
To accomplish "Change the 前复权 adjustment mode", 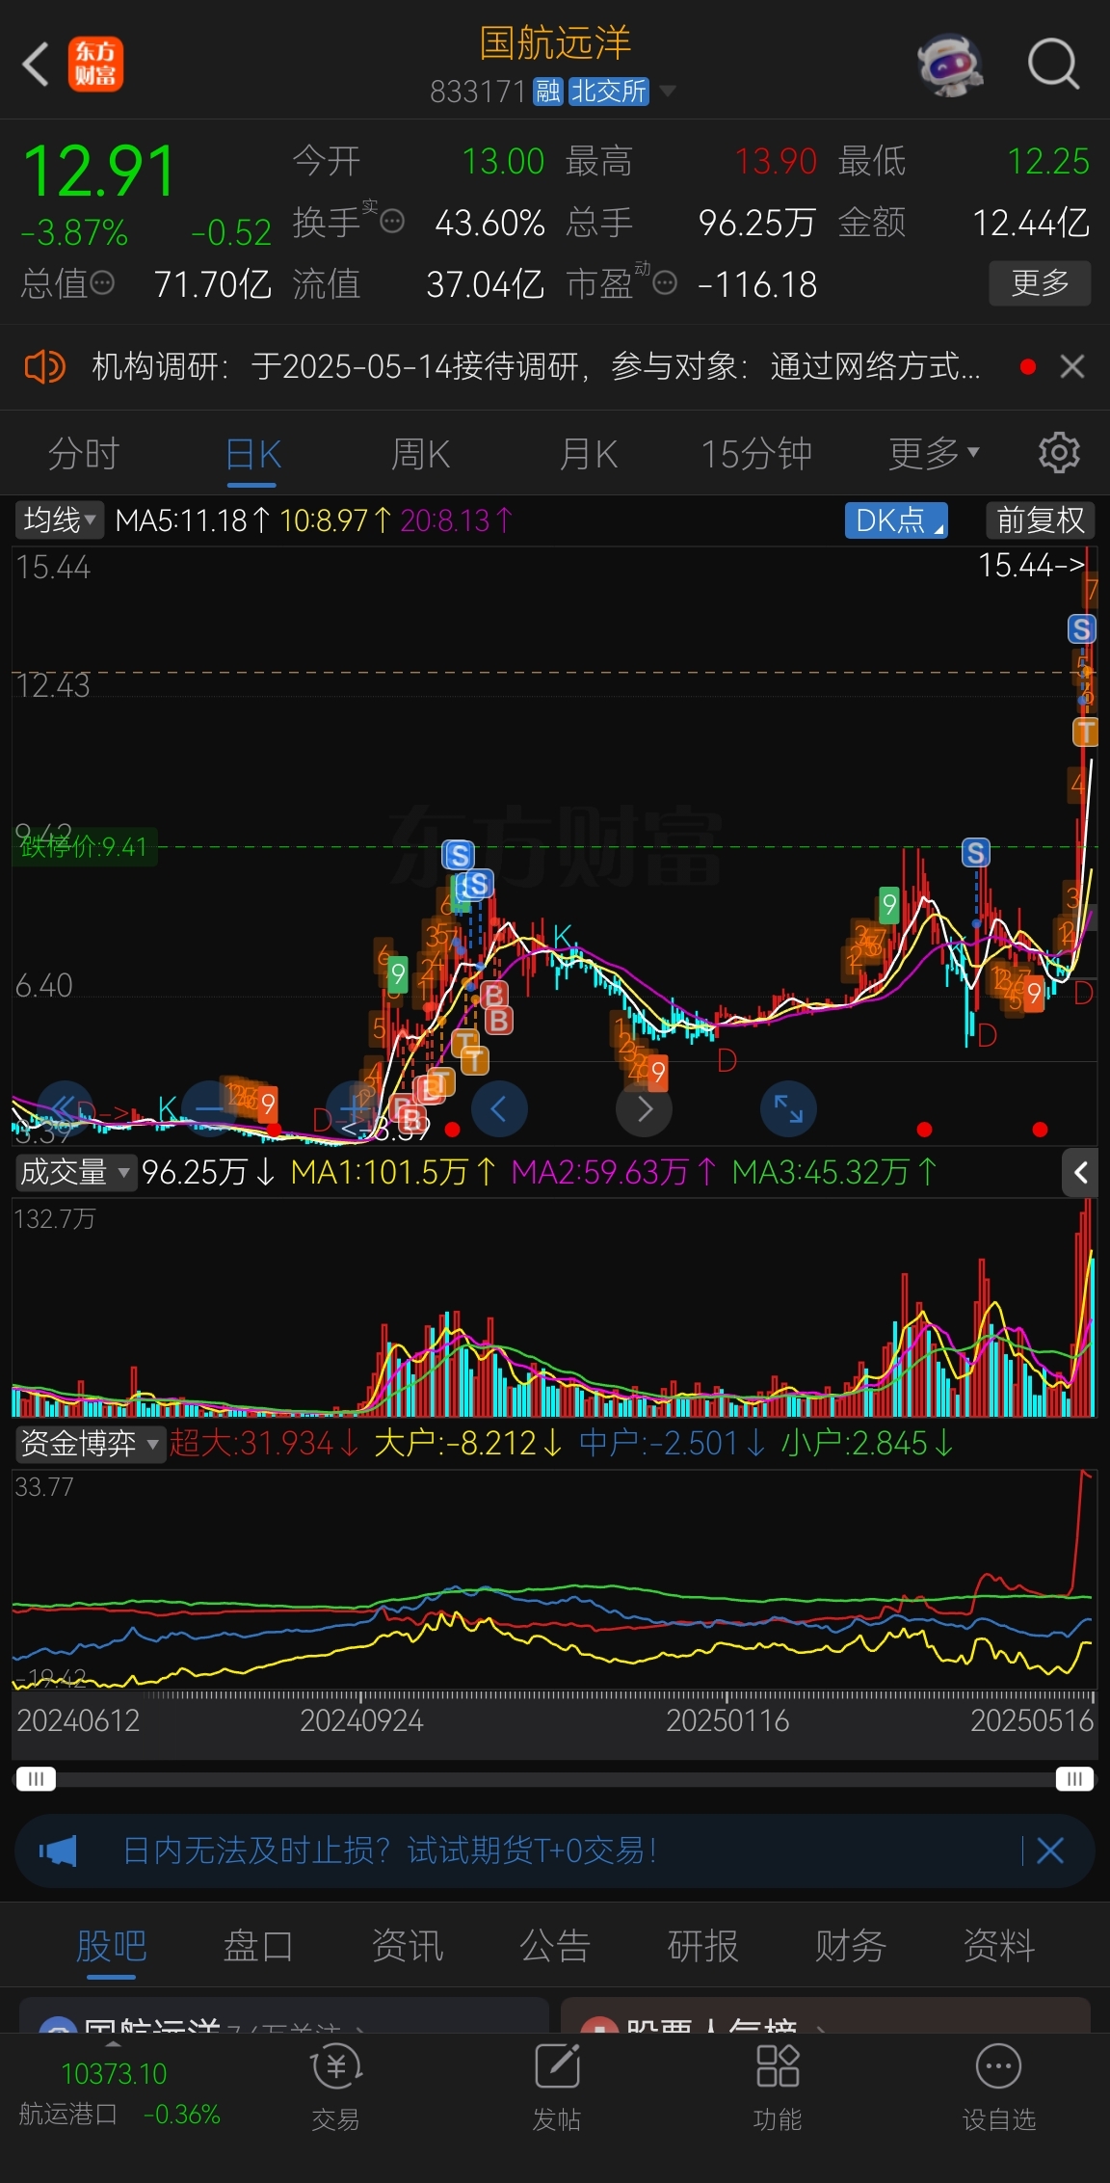I will 1040,520.
